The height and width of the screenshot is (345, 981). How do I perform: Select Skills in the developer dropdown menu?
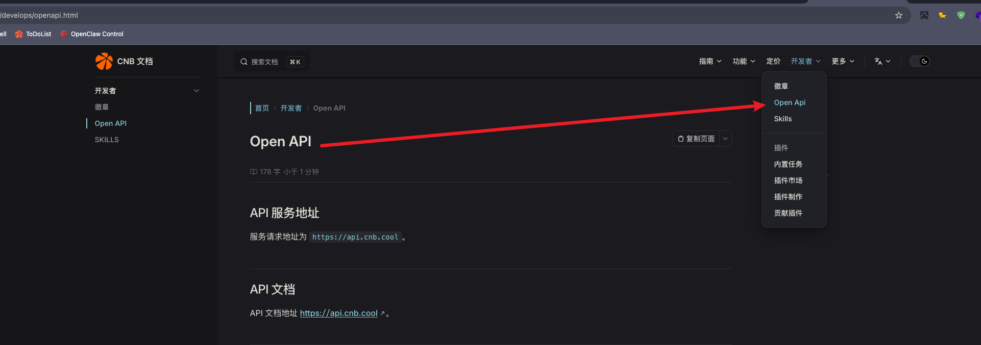(x=782, y=119)
